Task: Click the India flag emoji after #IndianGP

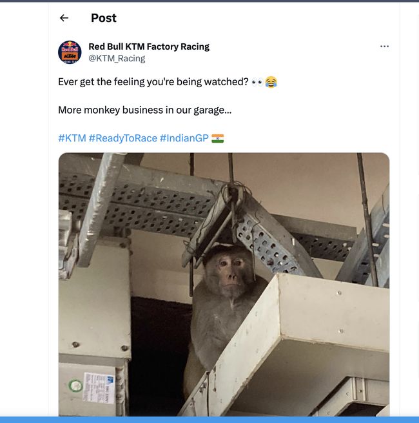Action: tap(218, 138)
